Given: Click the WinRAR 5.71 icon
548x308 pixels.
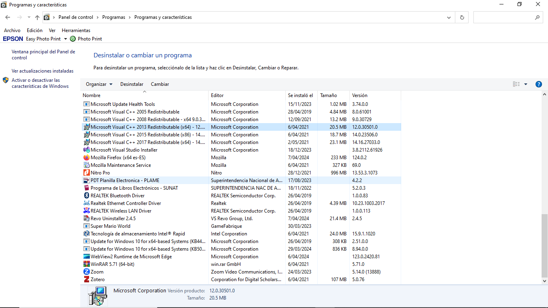Looking at the screenshot, I should coord(86,264).
